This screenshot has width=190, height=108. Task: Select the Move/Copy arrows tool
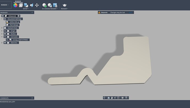pos(37,5)
